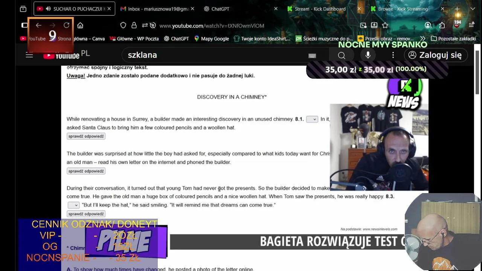This screenshot has width=482, height=271.
Task: Open on-screen keyboard in YouTube search
Action: click(x=312, y=56)
